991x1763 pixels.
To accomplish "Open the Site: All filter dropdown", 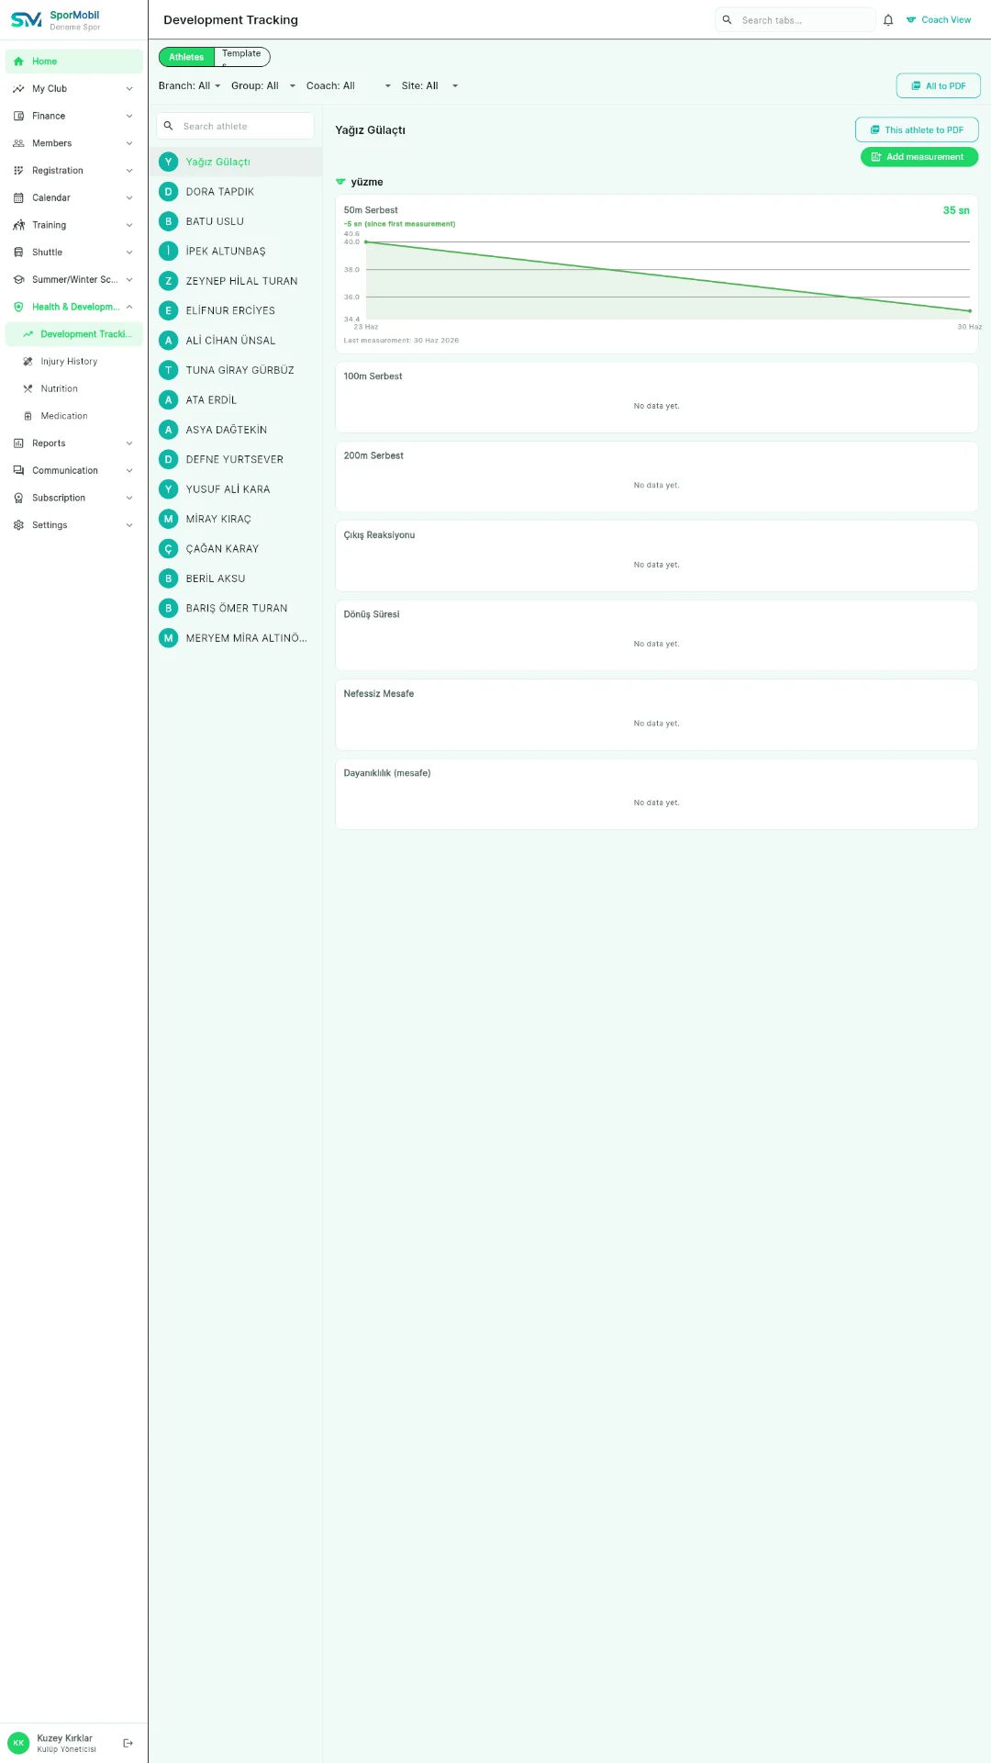I will coord(429,86).
